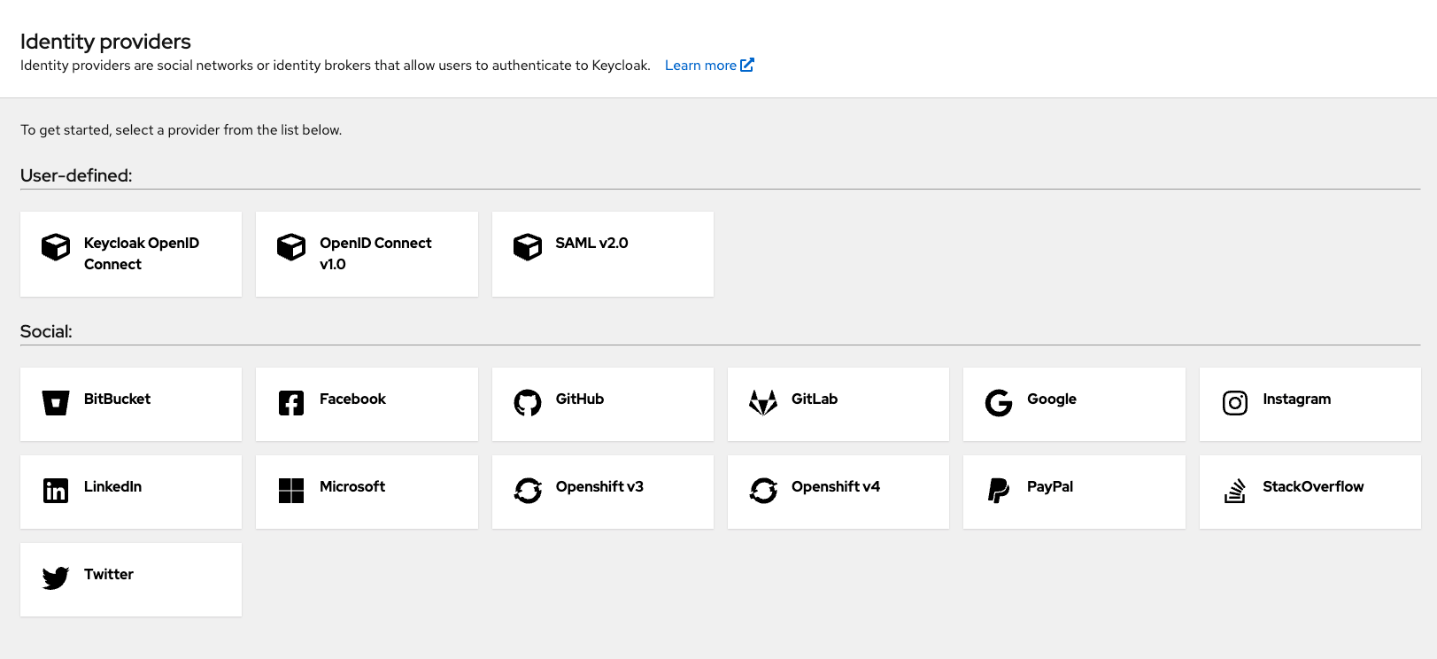The height and width of the screenshot is (659, 1437).
Task: Select the Facebook text label
Action: click(x=352, y=399)
